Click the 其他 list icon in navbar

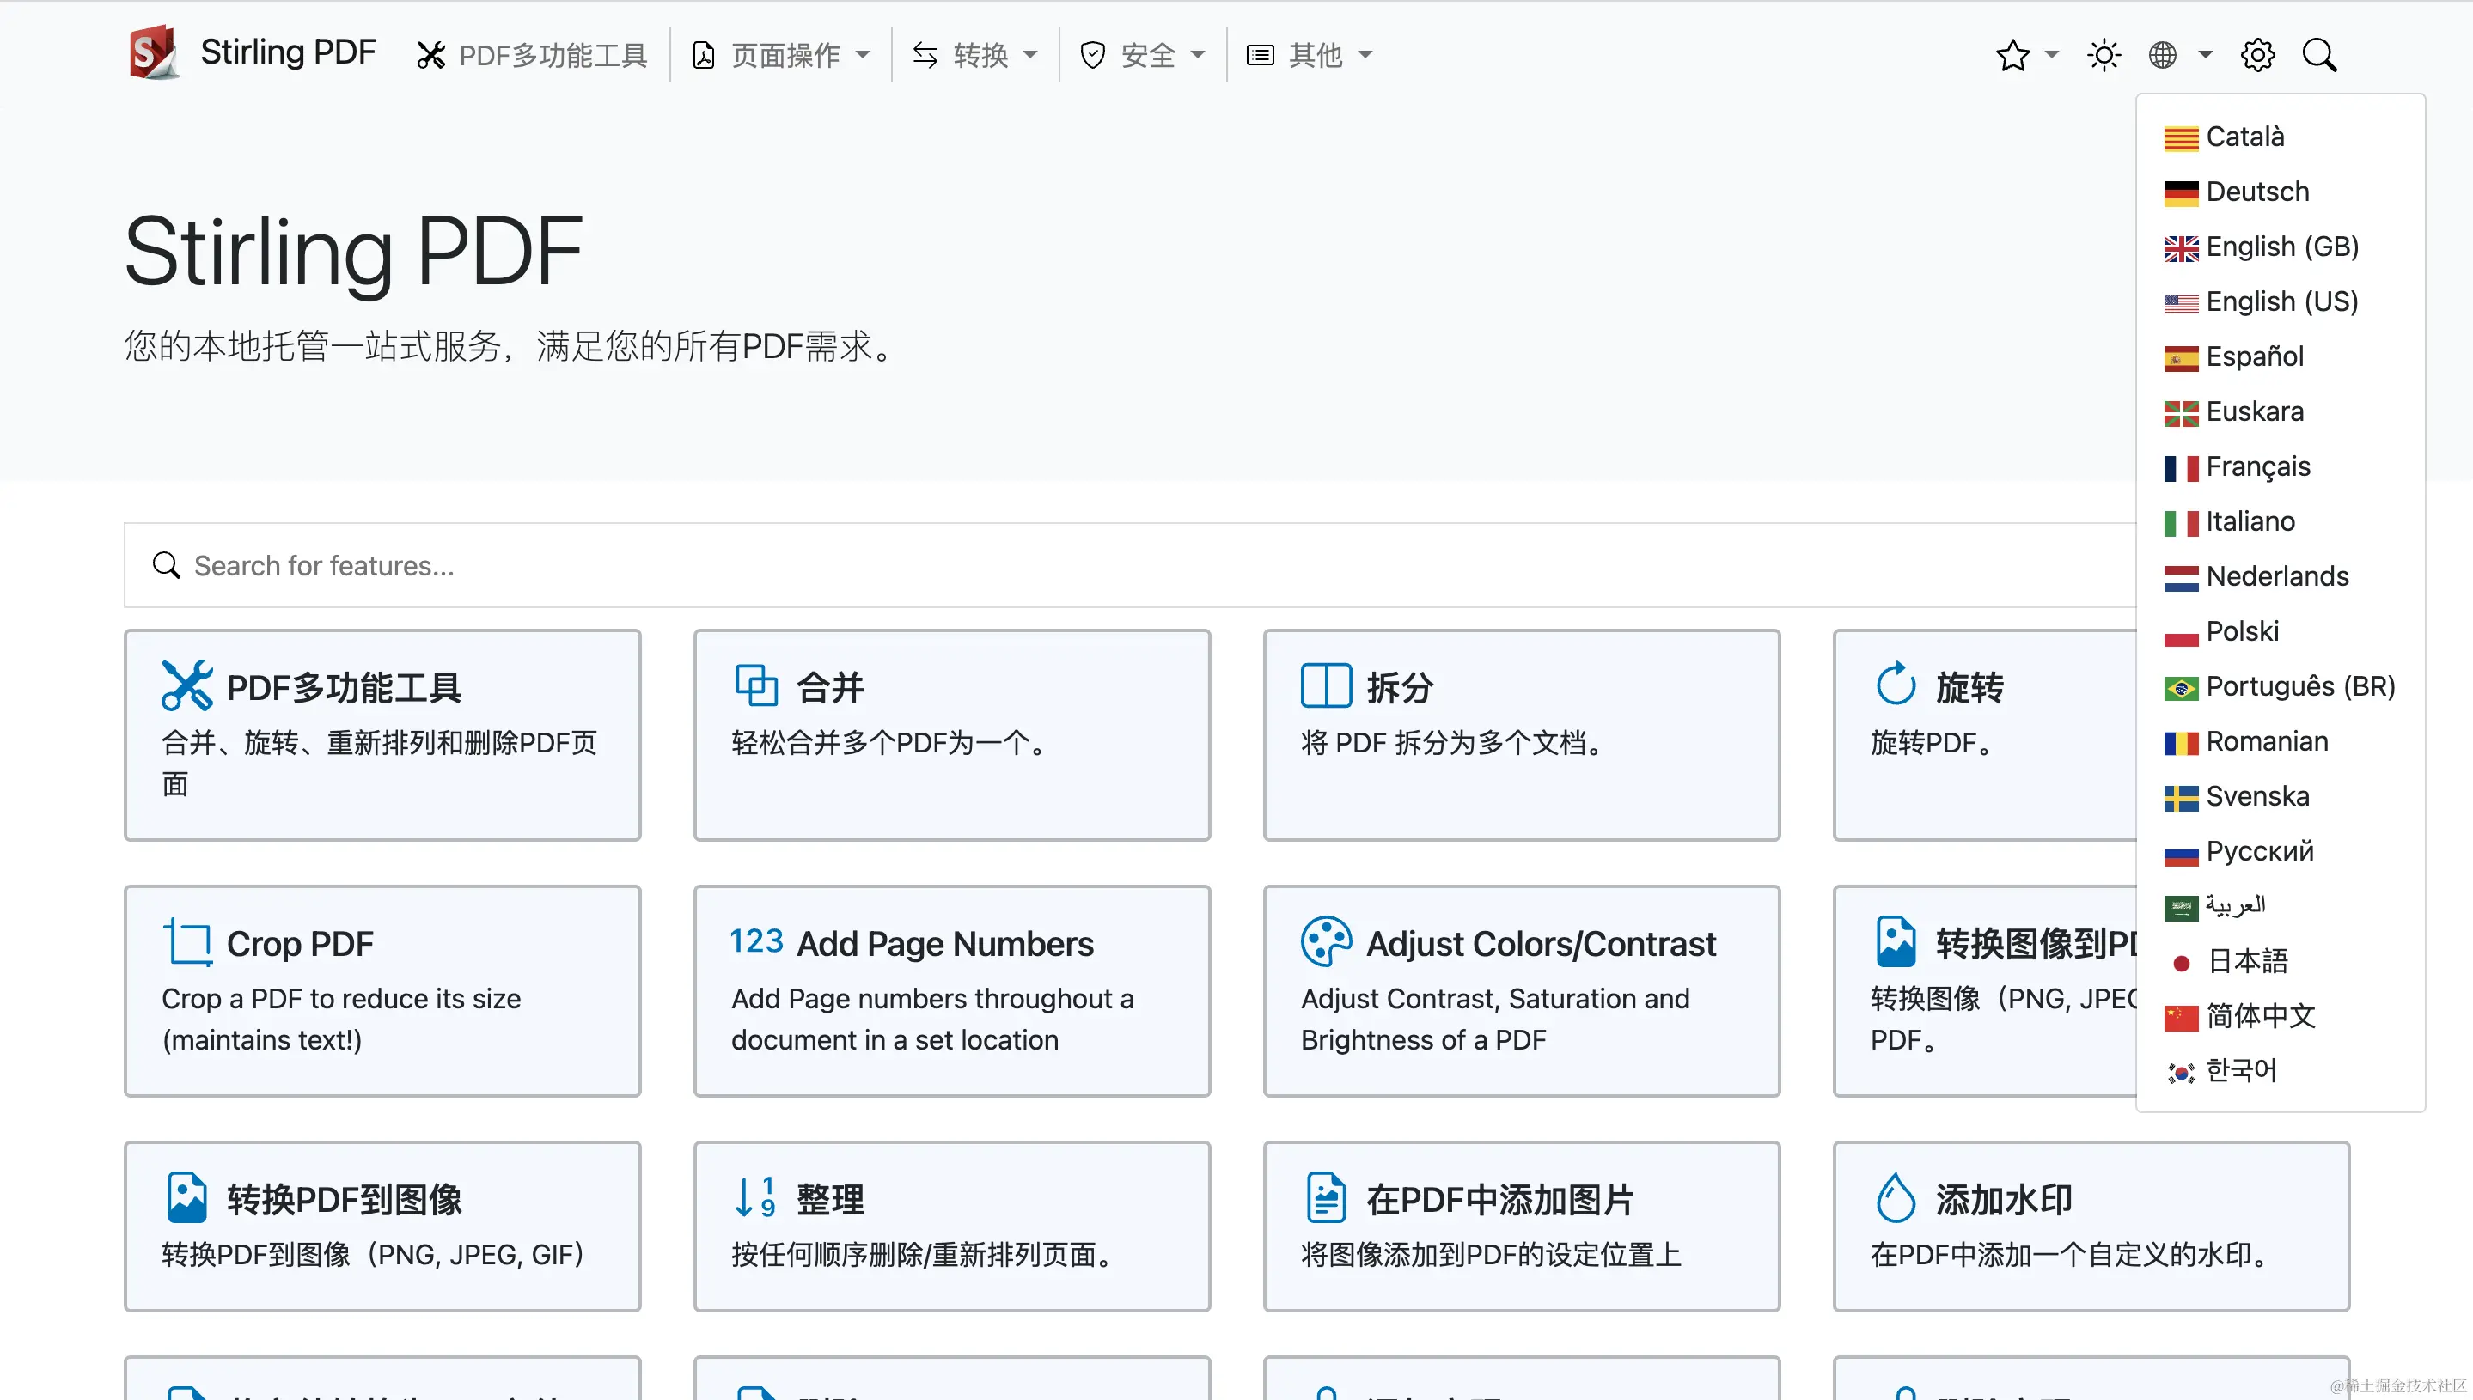pos(1260,56)
